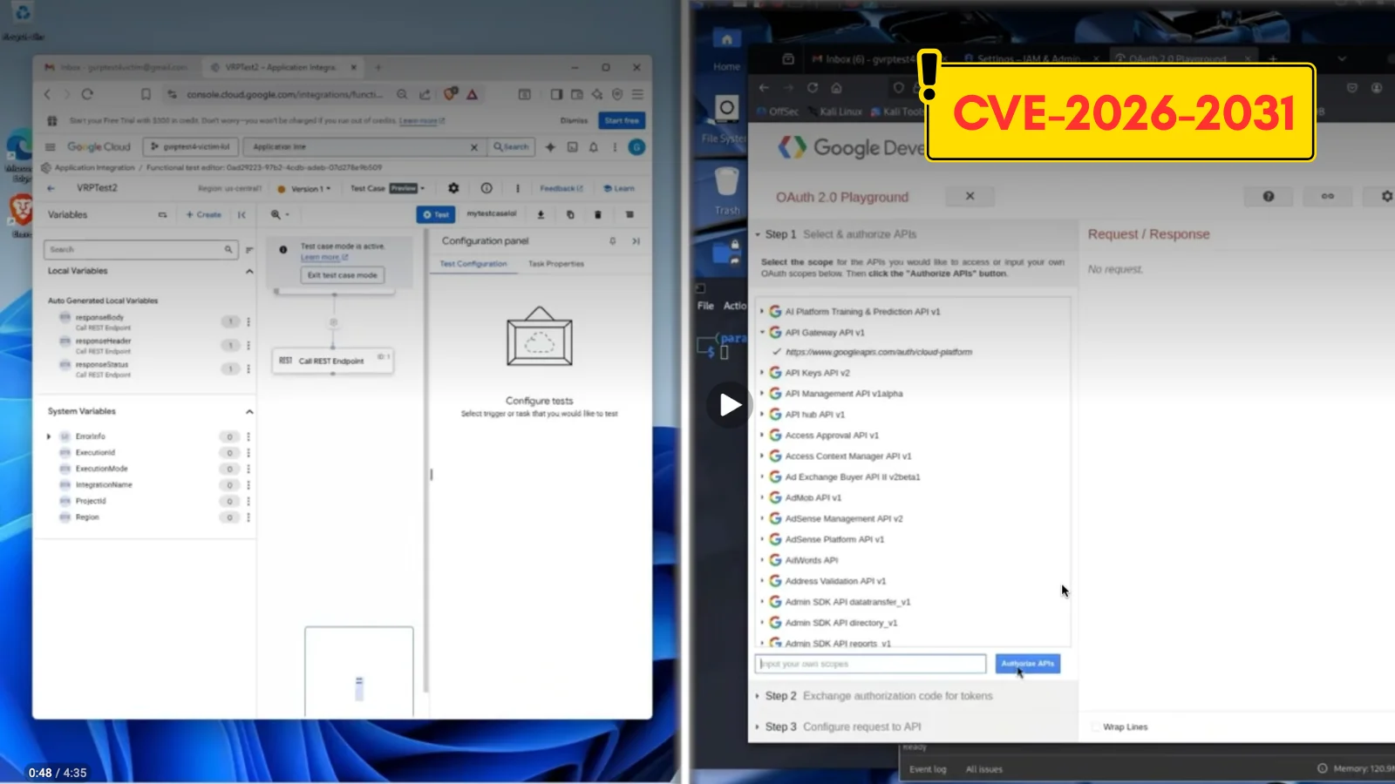Click the canvas minimap thumbnail

(358, 671)
